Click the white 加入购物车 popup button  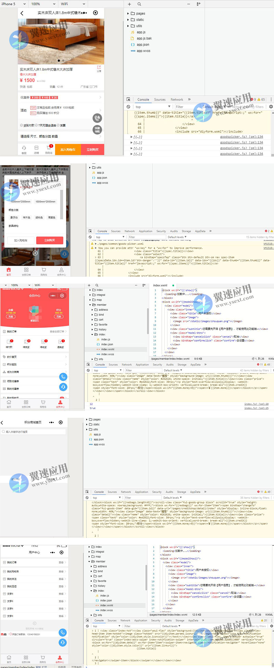(21, 240)
